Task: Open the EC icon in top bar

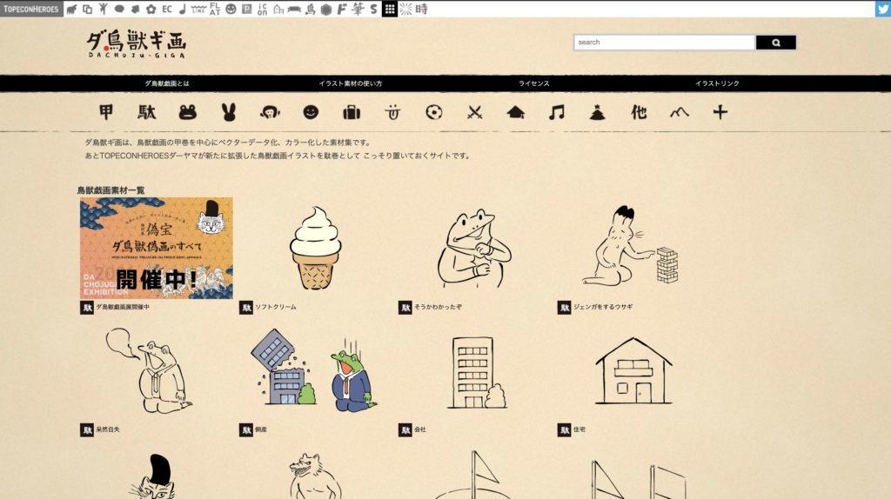Action: [167, 9]
